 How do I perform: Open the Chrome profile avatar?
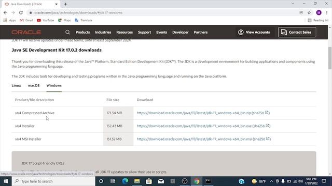[319, 12]
